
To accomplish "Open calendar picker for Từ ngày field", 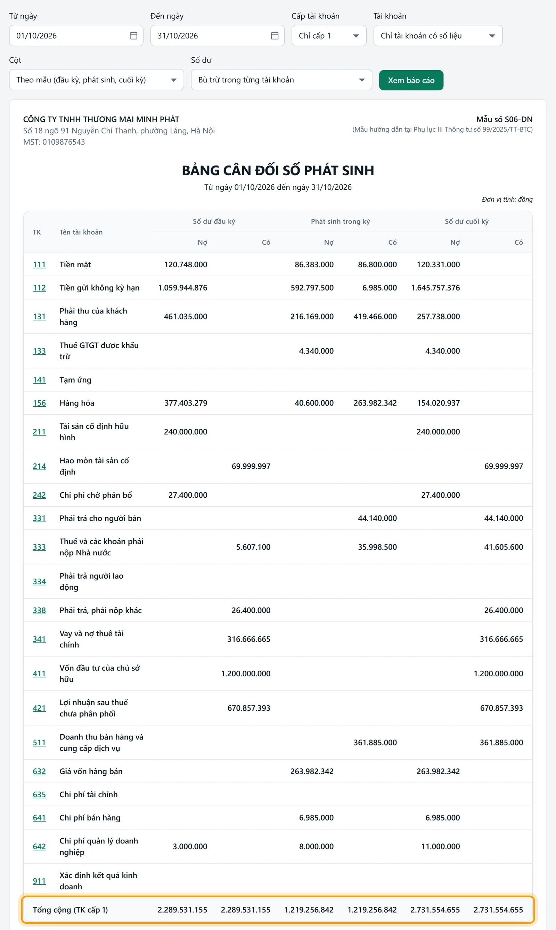I will pyautogui.click(x=133, y=35).
